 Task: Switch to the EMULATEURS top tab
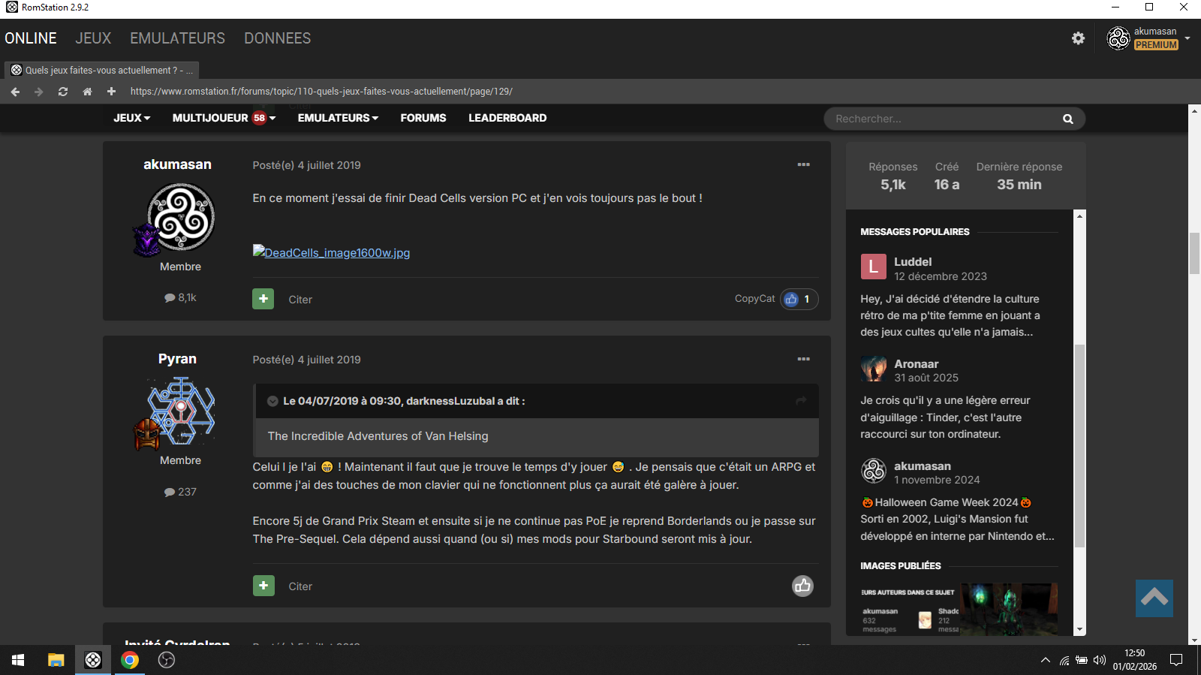pos(177,38)
